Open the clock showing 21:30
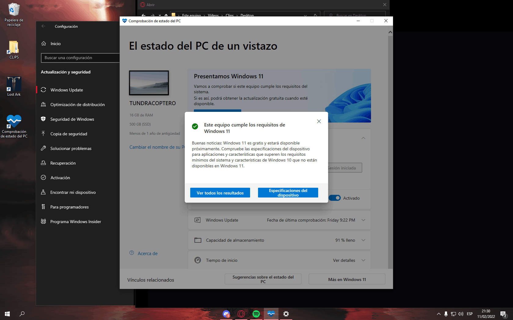 pos(486,314)
